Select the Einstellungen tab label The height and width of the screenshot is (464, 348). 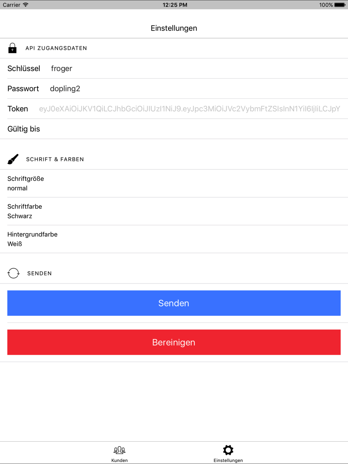228,460
